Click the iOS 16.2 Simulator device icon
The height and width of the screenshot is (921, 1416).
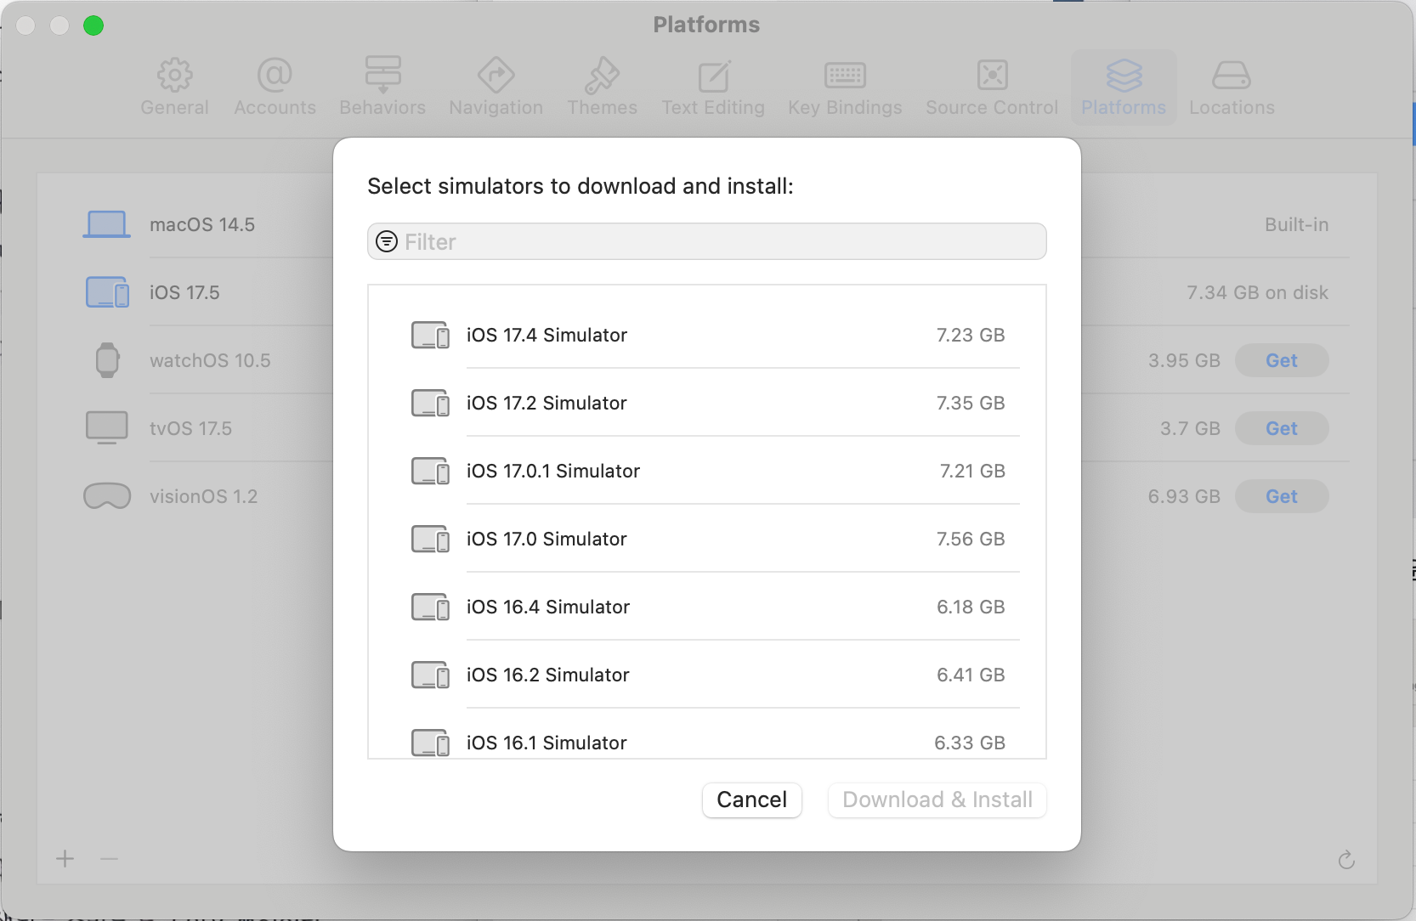[431, 675]
